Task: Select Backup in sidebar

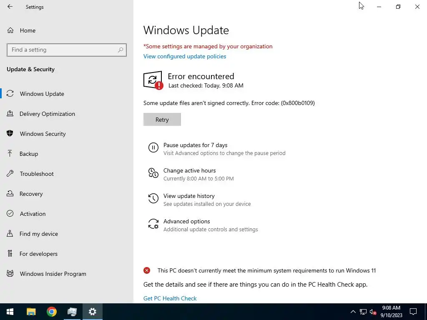Action: tap(29, 154)
